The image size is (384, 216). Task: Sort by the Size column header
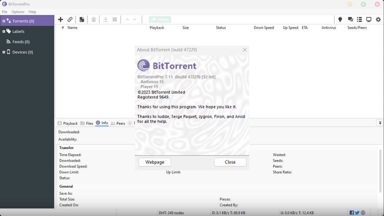[185, 28]
